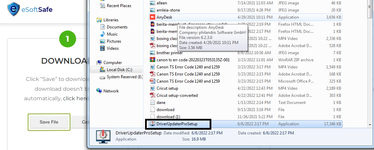Click the red AnyDesk icon
This screenshot has width=374, height=150.
pyautogui.click(x=153, y=17)
